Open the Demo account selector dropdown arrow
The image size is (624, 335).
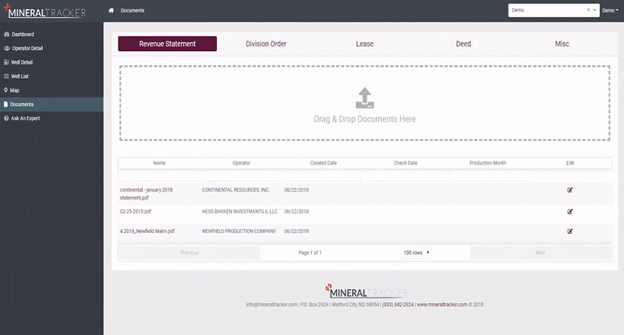tap(594, 10)
